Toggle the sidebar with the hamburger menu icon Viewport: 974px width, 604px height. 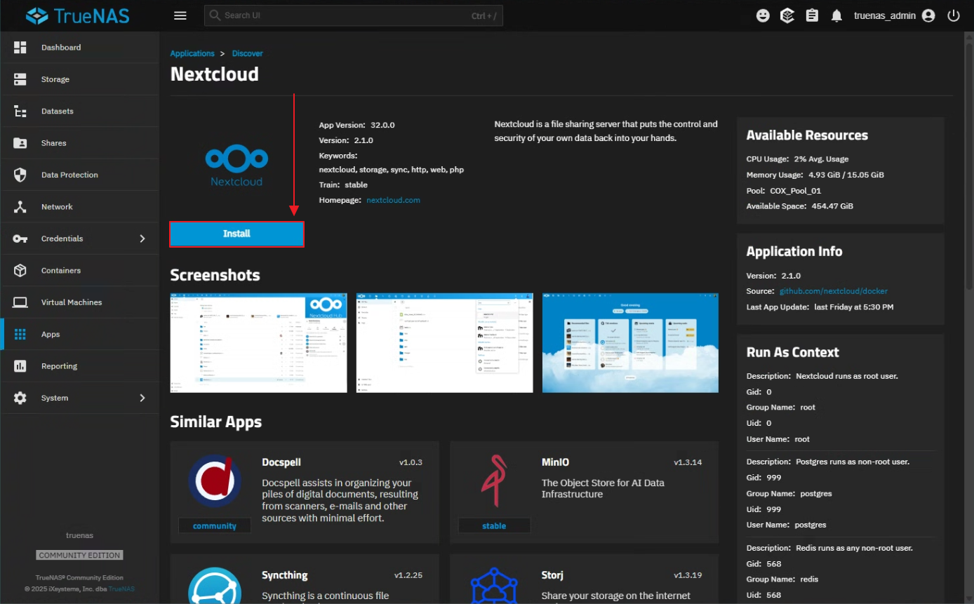180,15
